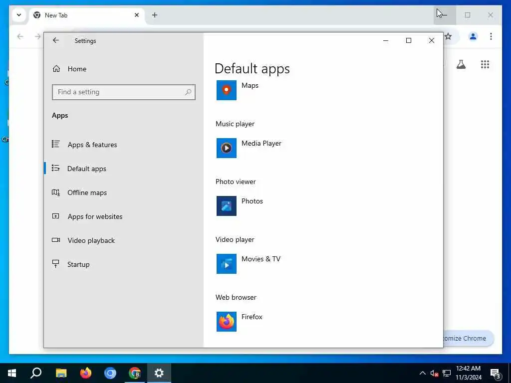Bookmark page with Chrome star icon

[x=449, y=36]
